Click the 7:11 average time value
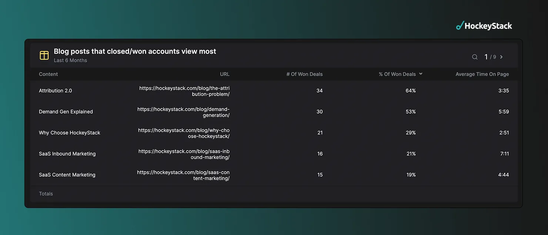This screenshot has height=235, width=548. [x=505, y=154]
